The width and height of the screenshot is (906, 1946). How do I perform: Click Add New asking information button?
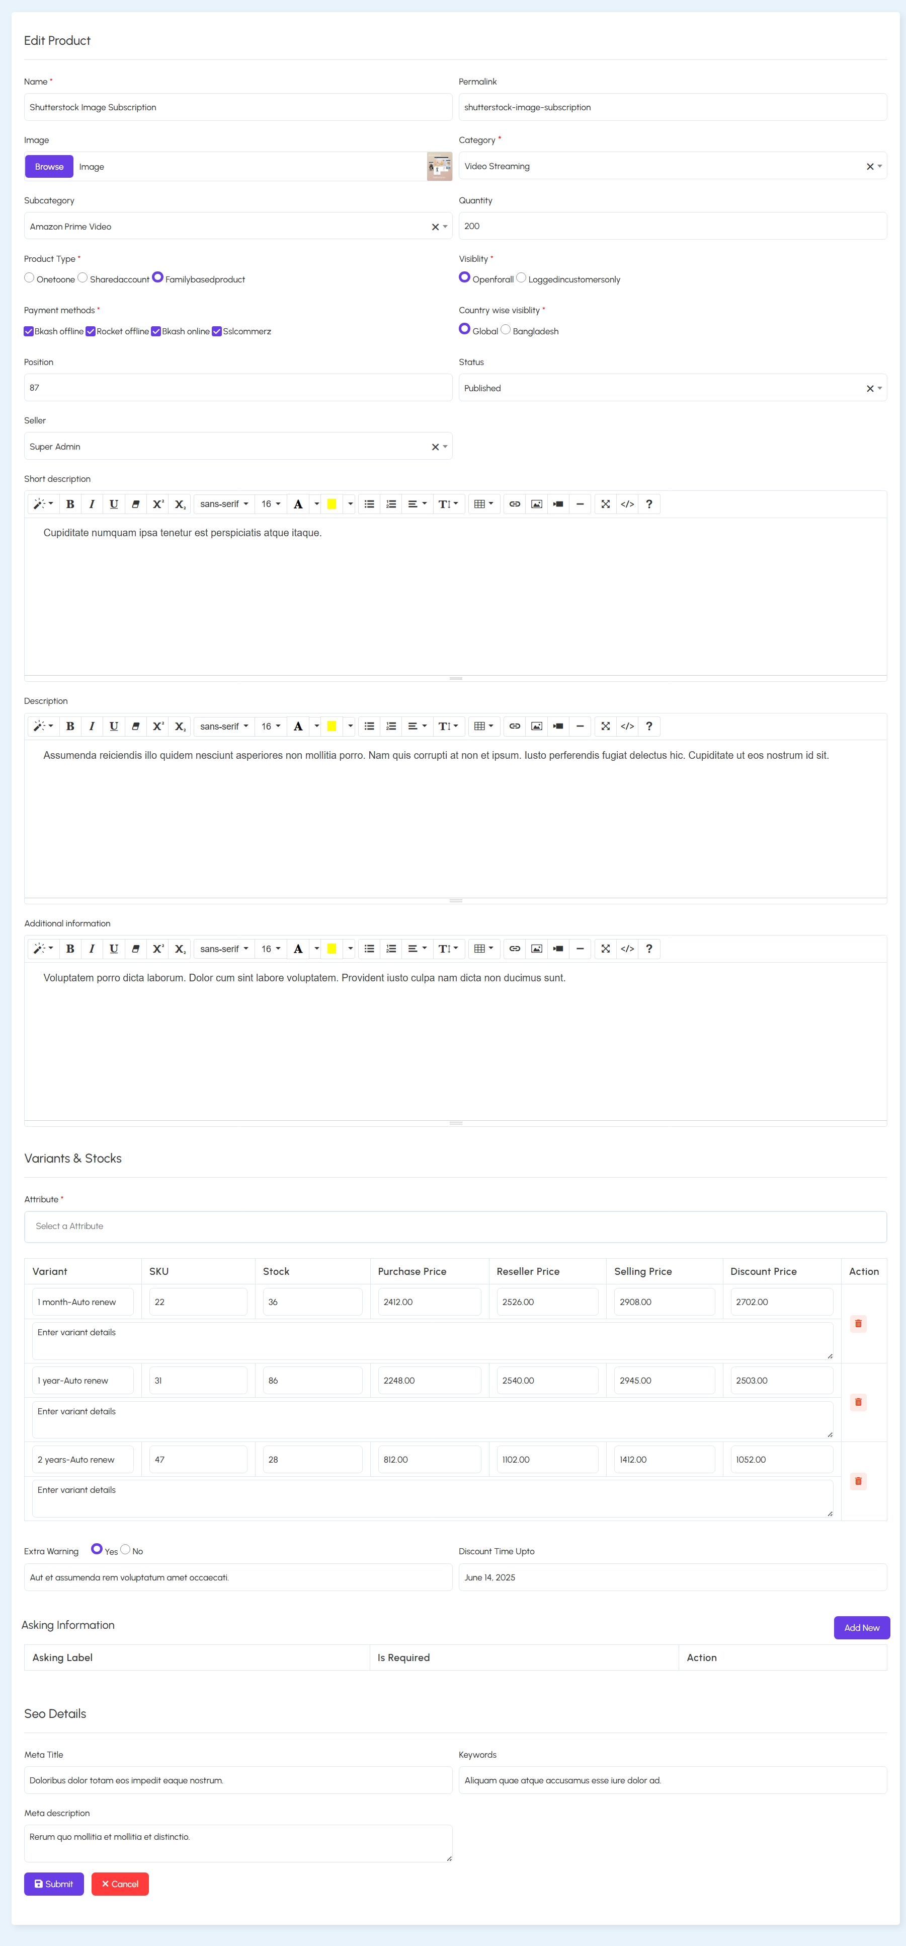coord(861,1628)
